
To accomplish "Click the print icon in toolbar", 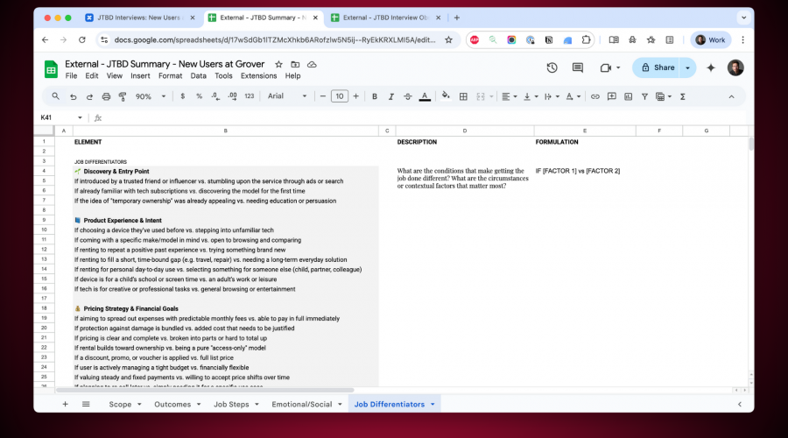I will [106, 96].
